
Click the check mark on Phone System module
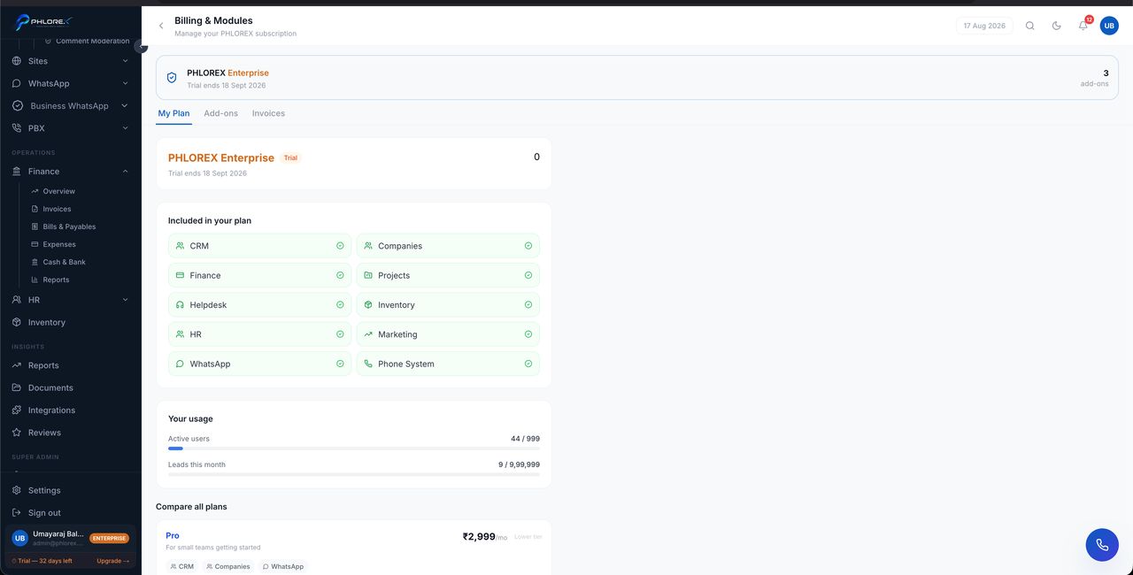click(528, 364)
